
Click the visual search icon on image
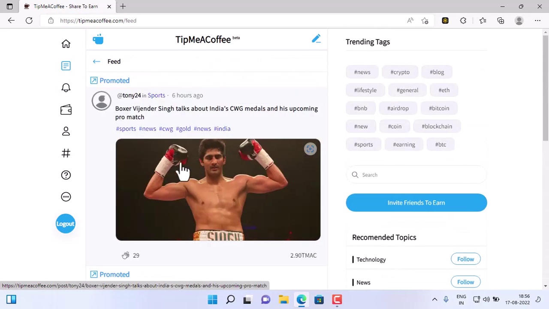pyautogui.click(x=310, y=149)
